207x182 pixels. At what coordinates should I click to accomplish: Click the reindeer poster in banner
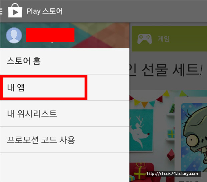[x=142, y=130]
